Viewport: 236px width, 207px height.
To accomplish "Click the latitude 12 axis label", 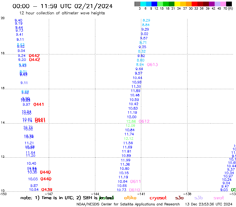I will pos(3,157).
